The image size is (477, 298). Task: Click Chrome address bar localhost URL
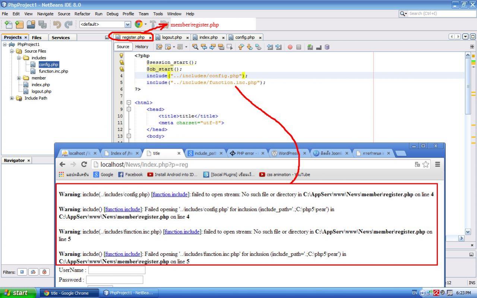[144, 164]
